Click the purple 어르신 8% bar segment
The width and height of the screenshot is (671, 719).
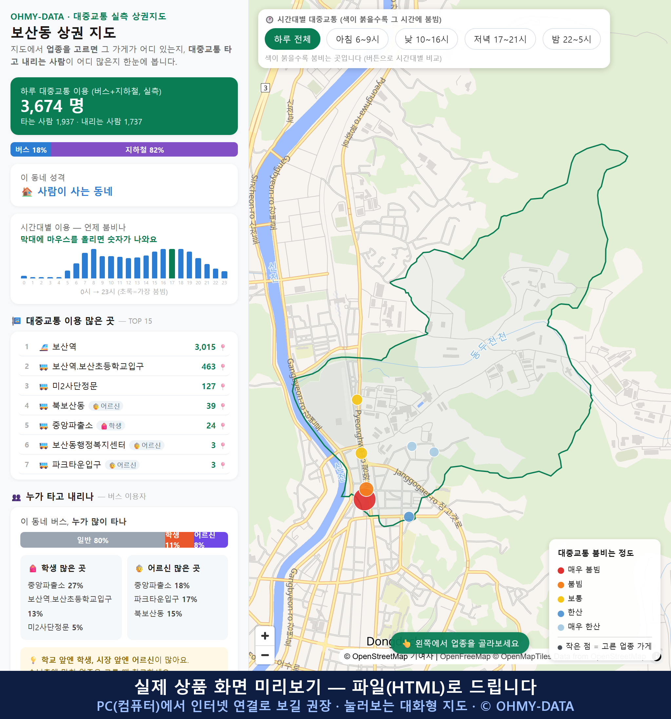click(211, 540)
